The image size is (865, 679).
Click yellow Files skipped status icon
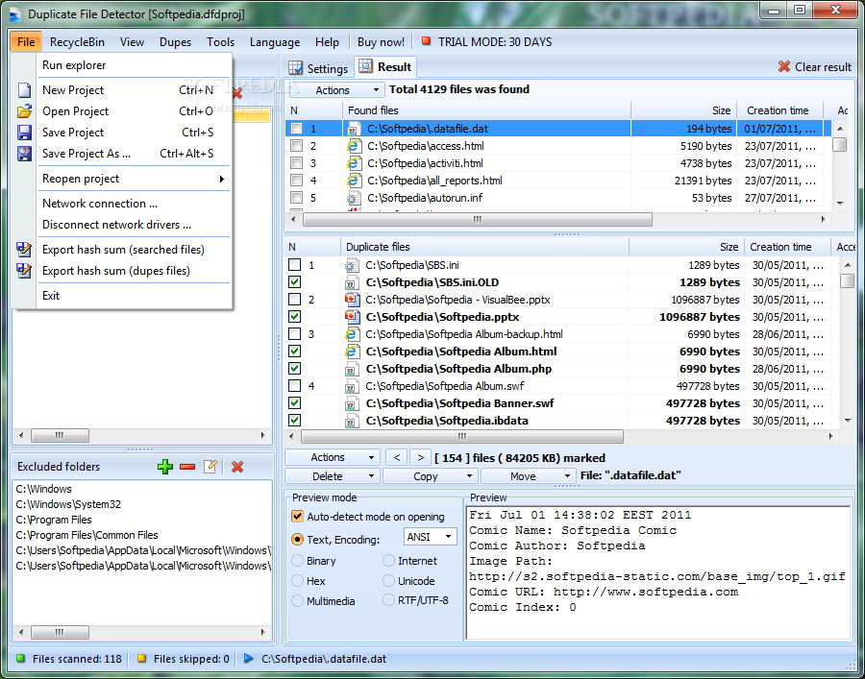click(142, 659)
